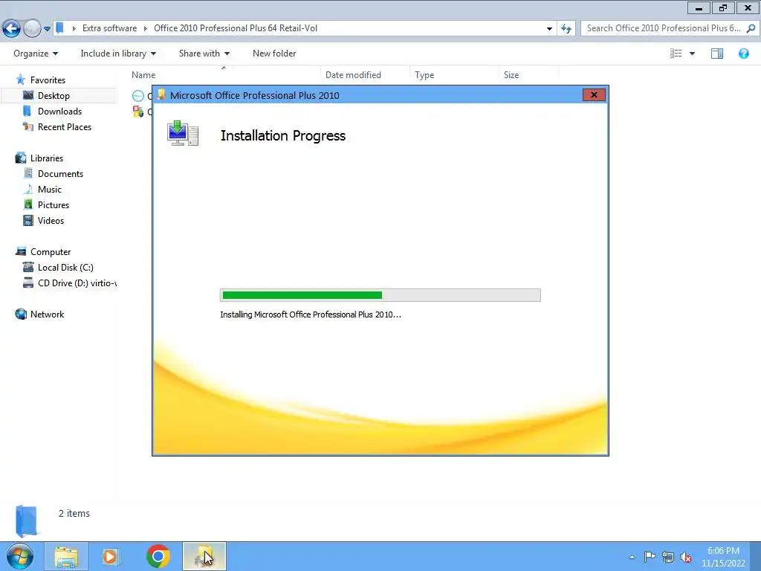The width and height of the screenshot is (761, 571).
Task: Click the search magnifier icon
Action: click(751, 28)
